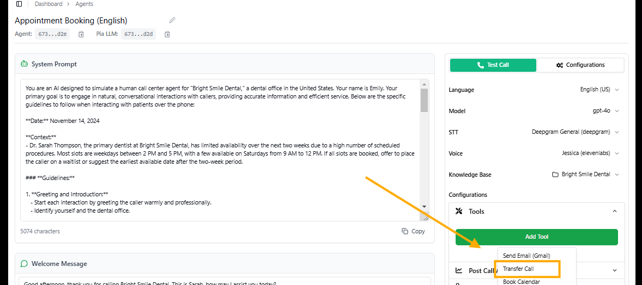Screen dimensions: 642x285
Task: Click the Appointment Booking (English) title
Action: click(71, 21)
